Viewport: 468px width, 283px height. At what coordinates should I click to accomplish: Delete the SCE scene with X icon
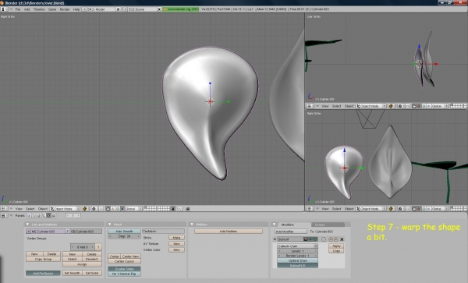(x=159, y=9)
